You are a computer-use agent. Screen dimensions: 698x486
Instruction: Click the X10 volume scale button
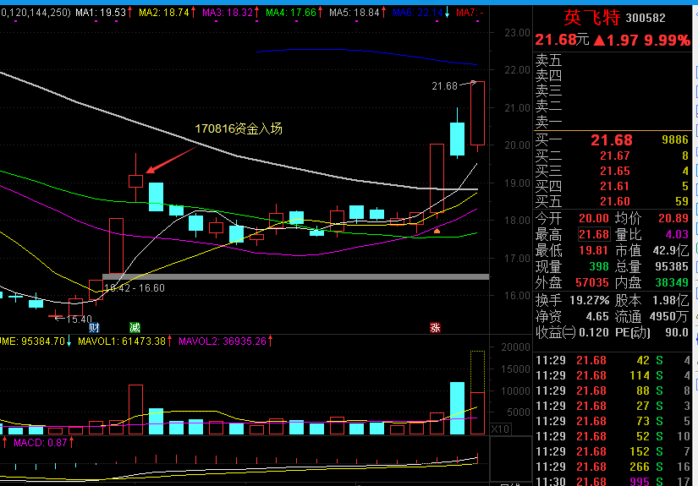pyautogui.click(x=500, y=429)
